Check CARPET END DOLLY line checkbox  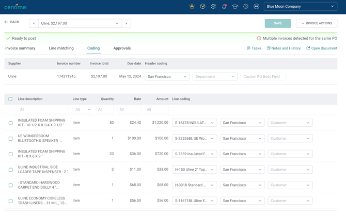(11, 185)
